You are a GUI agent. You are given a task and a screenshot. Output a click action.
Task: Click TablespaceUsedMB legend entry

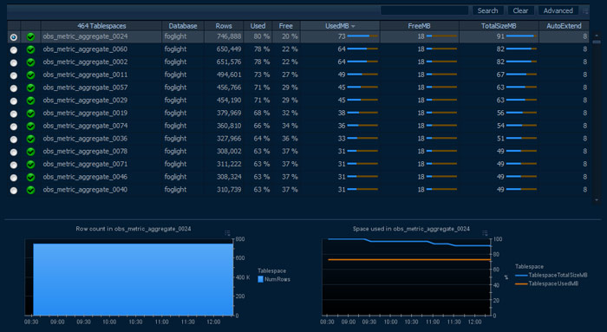tap(546, 283)
